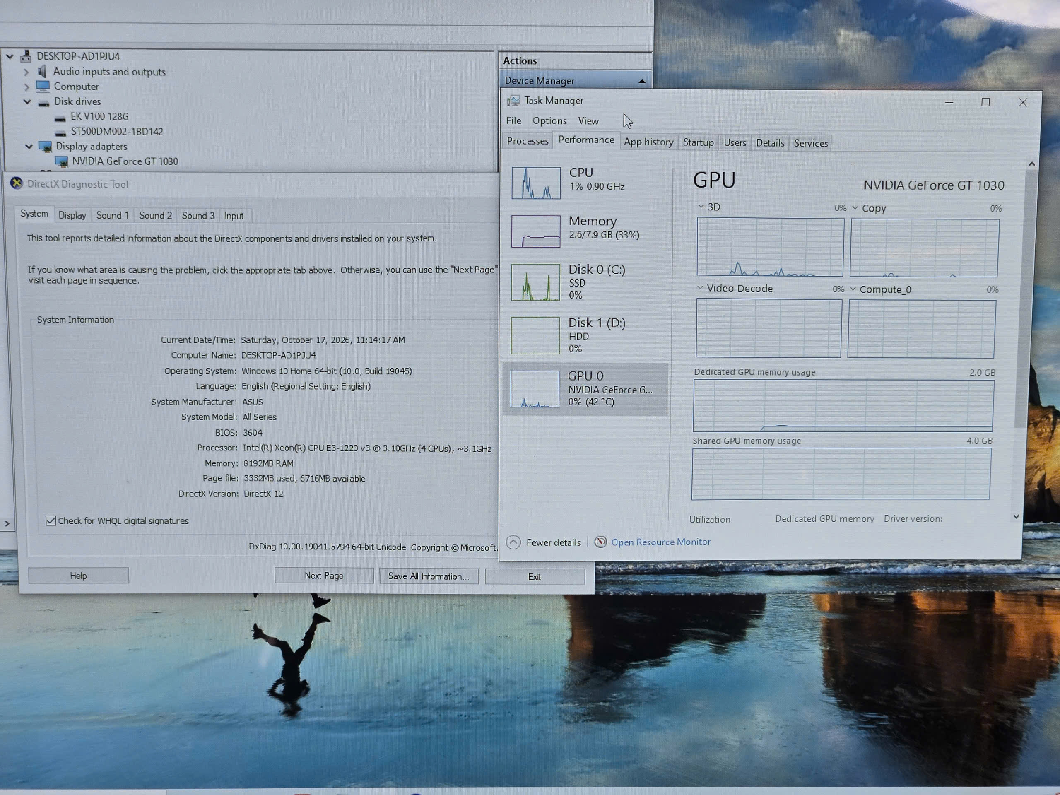
Task: Collapse the Display adapters node
Action: click(x=29, y=146)
